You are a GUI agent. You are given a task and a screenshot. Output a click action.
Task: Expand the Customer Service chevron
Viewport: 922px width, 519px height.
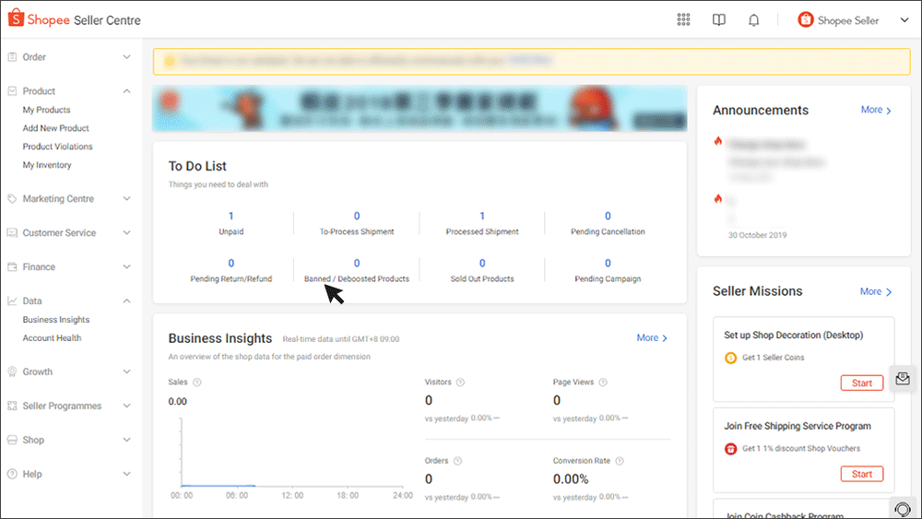click(x=126, y=232)
